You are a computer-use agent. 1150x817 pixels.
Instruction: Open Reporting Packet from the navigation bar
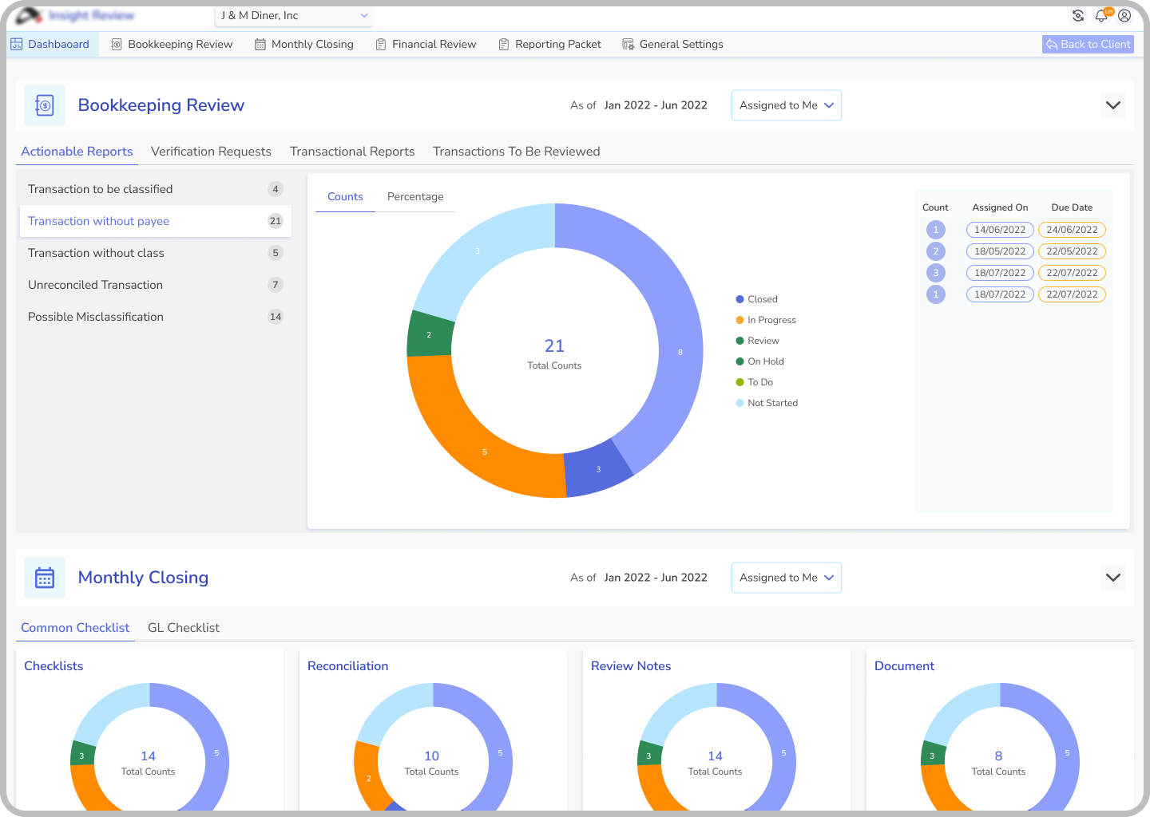click(549, 45)
